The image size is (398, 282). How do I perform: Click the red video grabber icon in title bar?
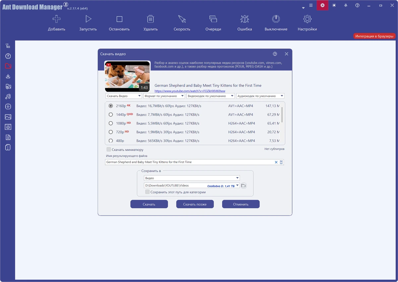tap(322, 5)
